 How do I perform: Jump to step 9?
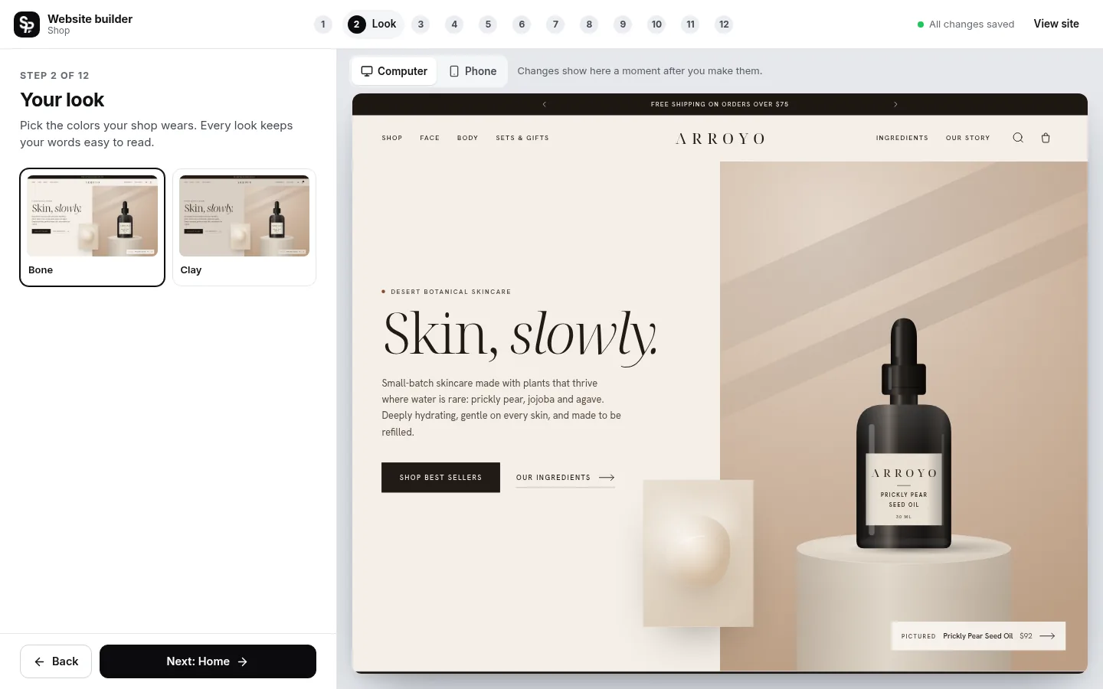pos(623,24)
